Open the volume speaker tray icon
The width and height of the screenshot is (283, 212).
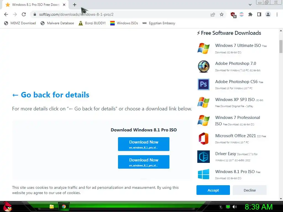click(235, 207)
